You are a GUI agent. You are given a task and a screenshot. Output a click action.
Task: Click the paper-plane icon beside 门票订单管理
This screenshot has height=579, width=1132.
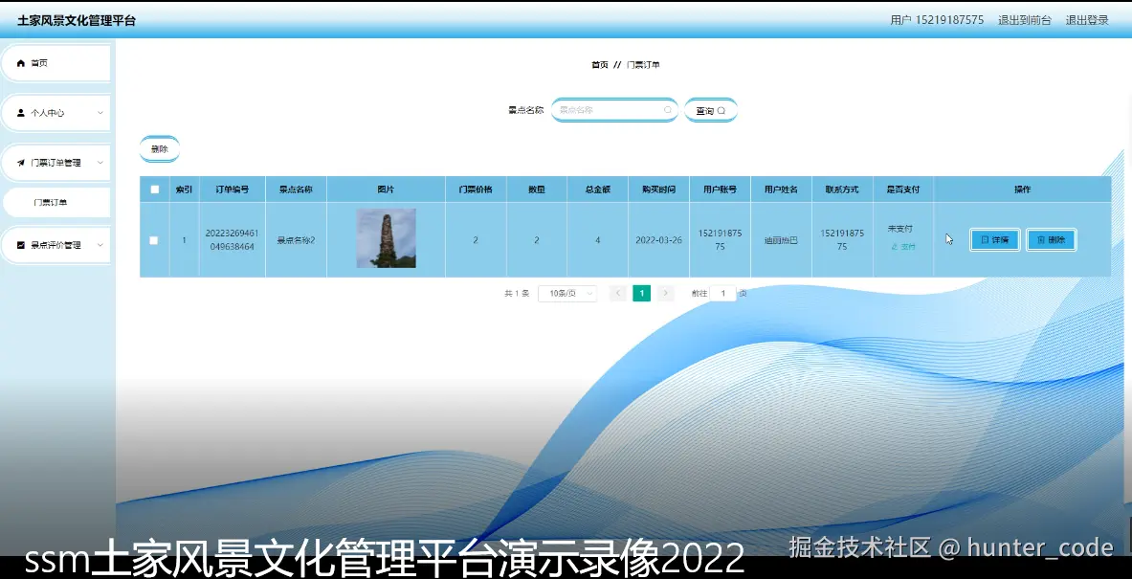pos(21,163)
